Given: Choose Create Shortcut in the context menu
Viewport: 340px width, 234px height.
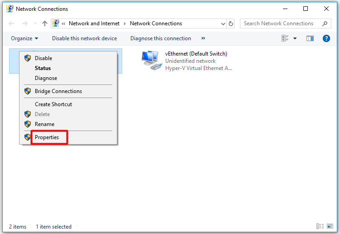Looking at the screenshot, I should tap(68, 104).
